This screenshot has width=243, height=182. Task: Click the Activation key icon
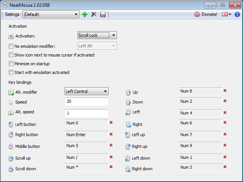11,36
